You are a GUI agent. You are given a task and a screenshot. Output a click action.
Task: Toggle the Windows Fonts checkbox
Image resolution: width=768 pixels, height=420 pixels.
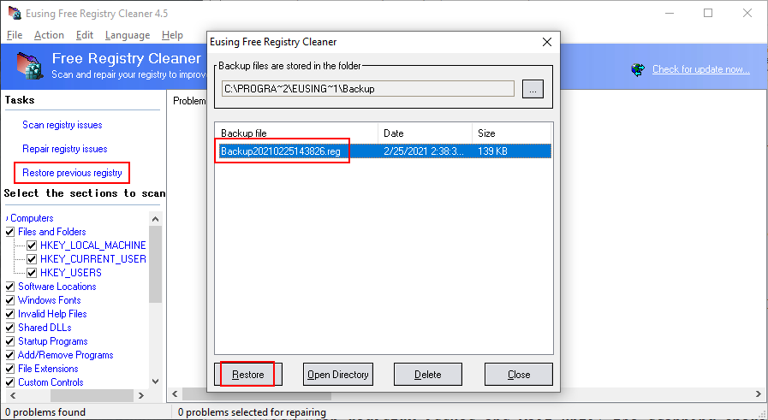[9, 300]
